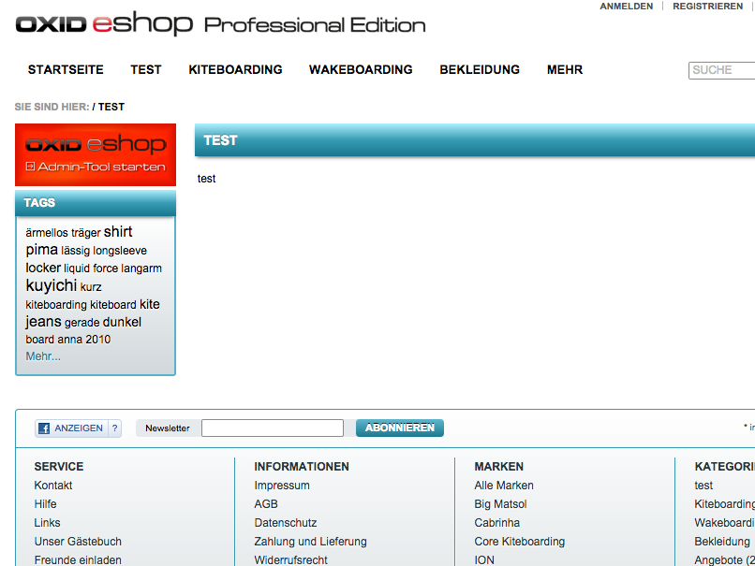This screenshot has height=566, width=755.
Task: Open the Impressum information link
Action: coord(282,486)
